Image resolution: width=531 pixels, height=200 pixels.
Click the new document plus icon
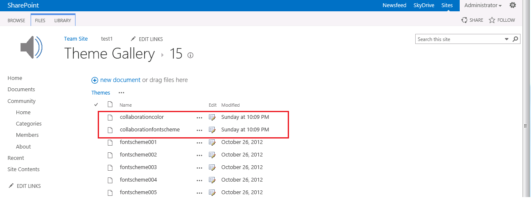(x=95, y=80)
